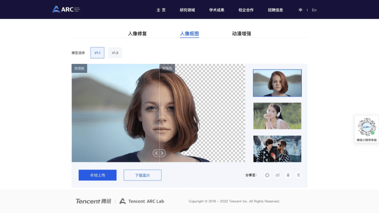Click the Tencent logo in footer

(x=93, y=201)
